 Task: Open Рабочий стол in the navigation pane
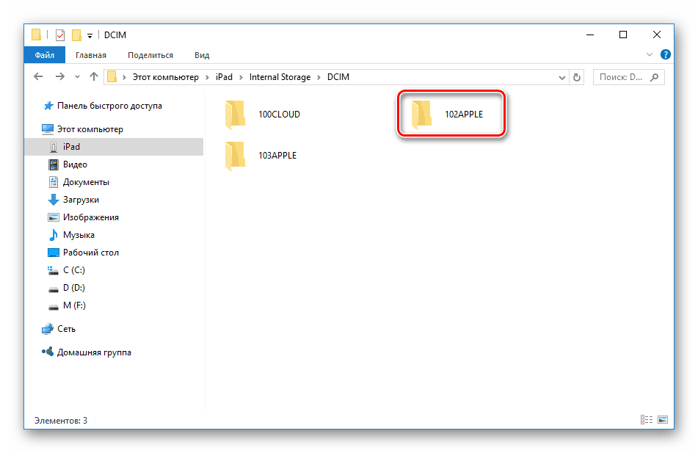tap(83, 253)
